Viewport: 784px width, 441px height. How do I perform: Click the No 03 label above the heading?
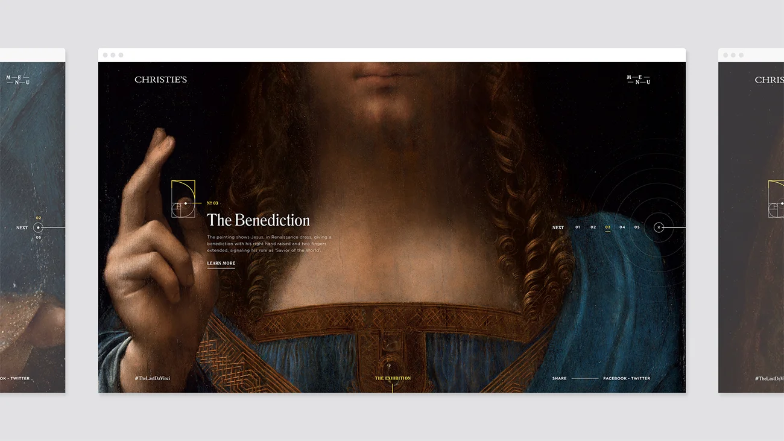(x=212, y=203)
